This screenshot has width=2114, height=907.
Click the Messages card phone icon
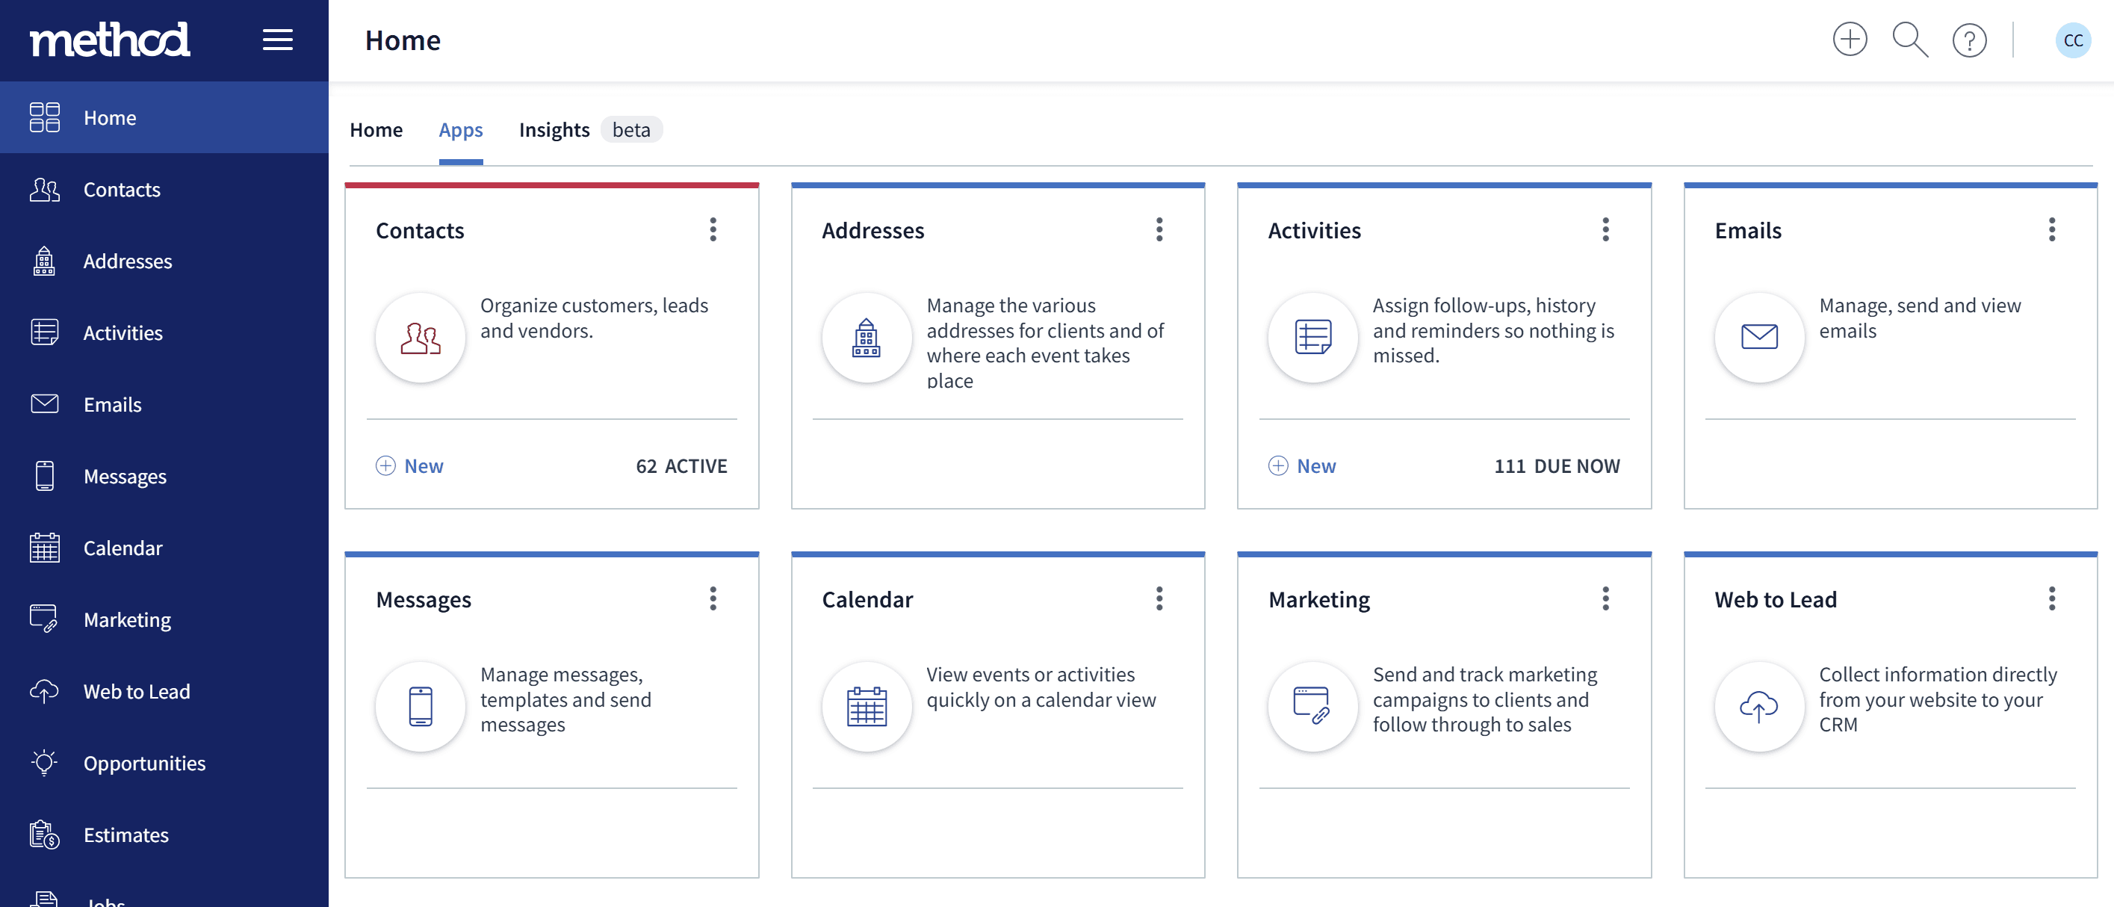point(420,707)
